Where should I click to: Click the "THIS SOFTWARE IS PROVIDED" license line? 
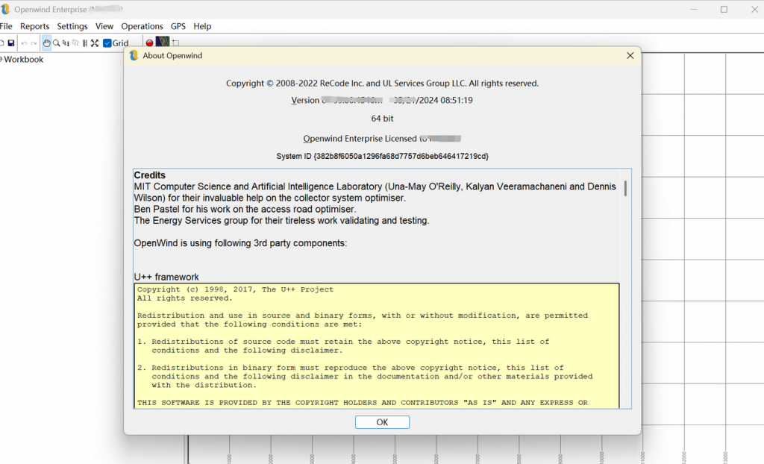[363, 403]
